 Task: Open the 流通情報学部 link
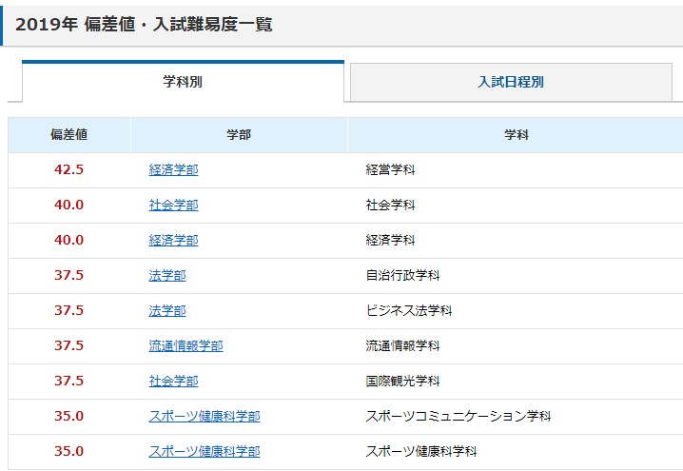tap(186, 346)
